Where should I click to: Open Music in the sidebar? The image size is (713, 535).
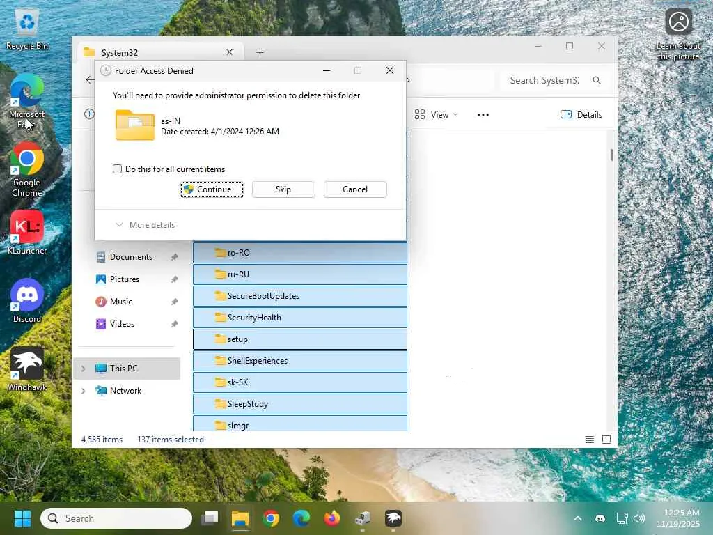[121, 301]
